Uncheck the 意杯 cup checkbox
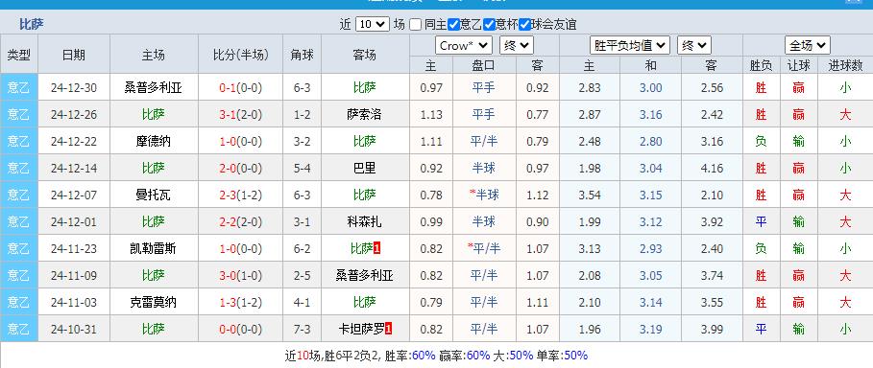 coord(489,25)
